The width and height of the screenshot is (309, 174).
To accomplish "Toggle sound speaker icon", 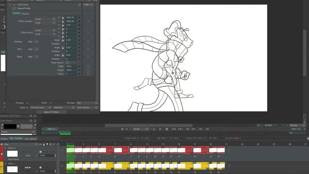I will [122, 129].
